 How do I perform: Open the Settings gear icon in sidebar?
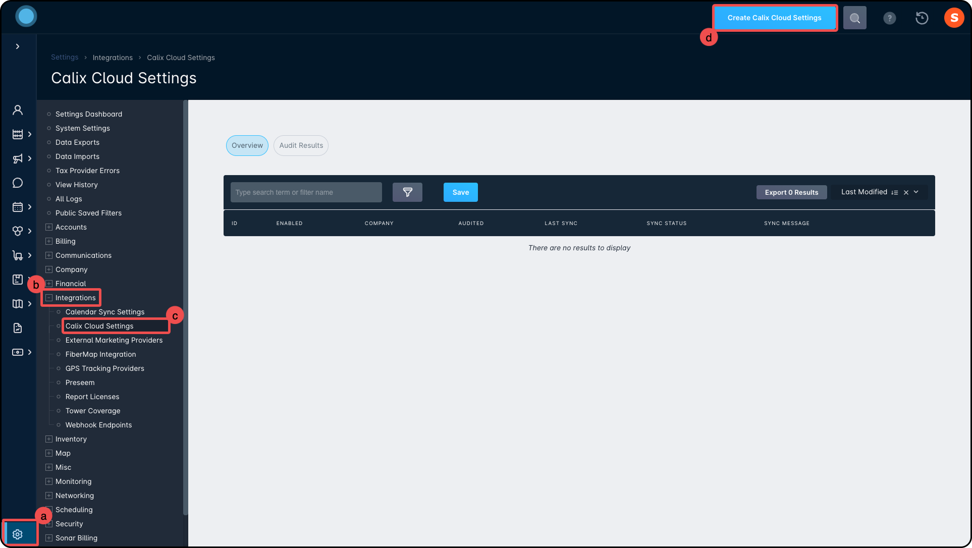tap(18, 534)
